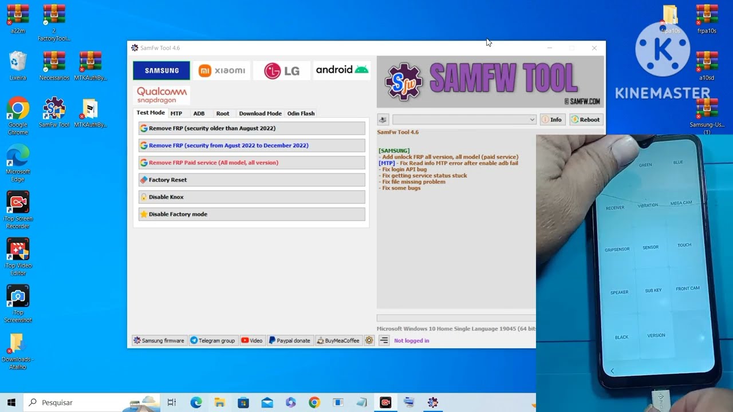Select the Android brand logo
The height and width of the screenshot is (412, 733).
click(x=342, y=70)
